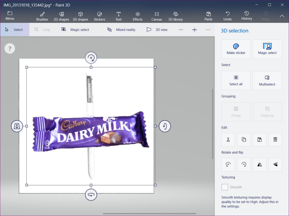Screen dimensions: 289x216
Task: Open Mixed reality view
Action: (x=121, y=30)
